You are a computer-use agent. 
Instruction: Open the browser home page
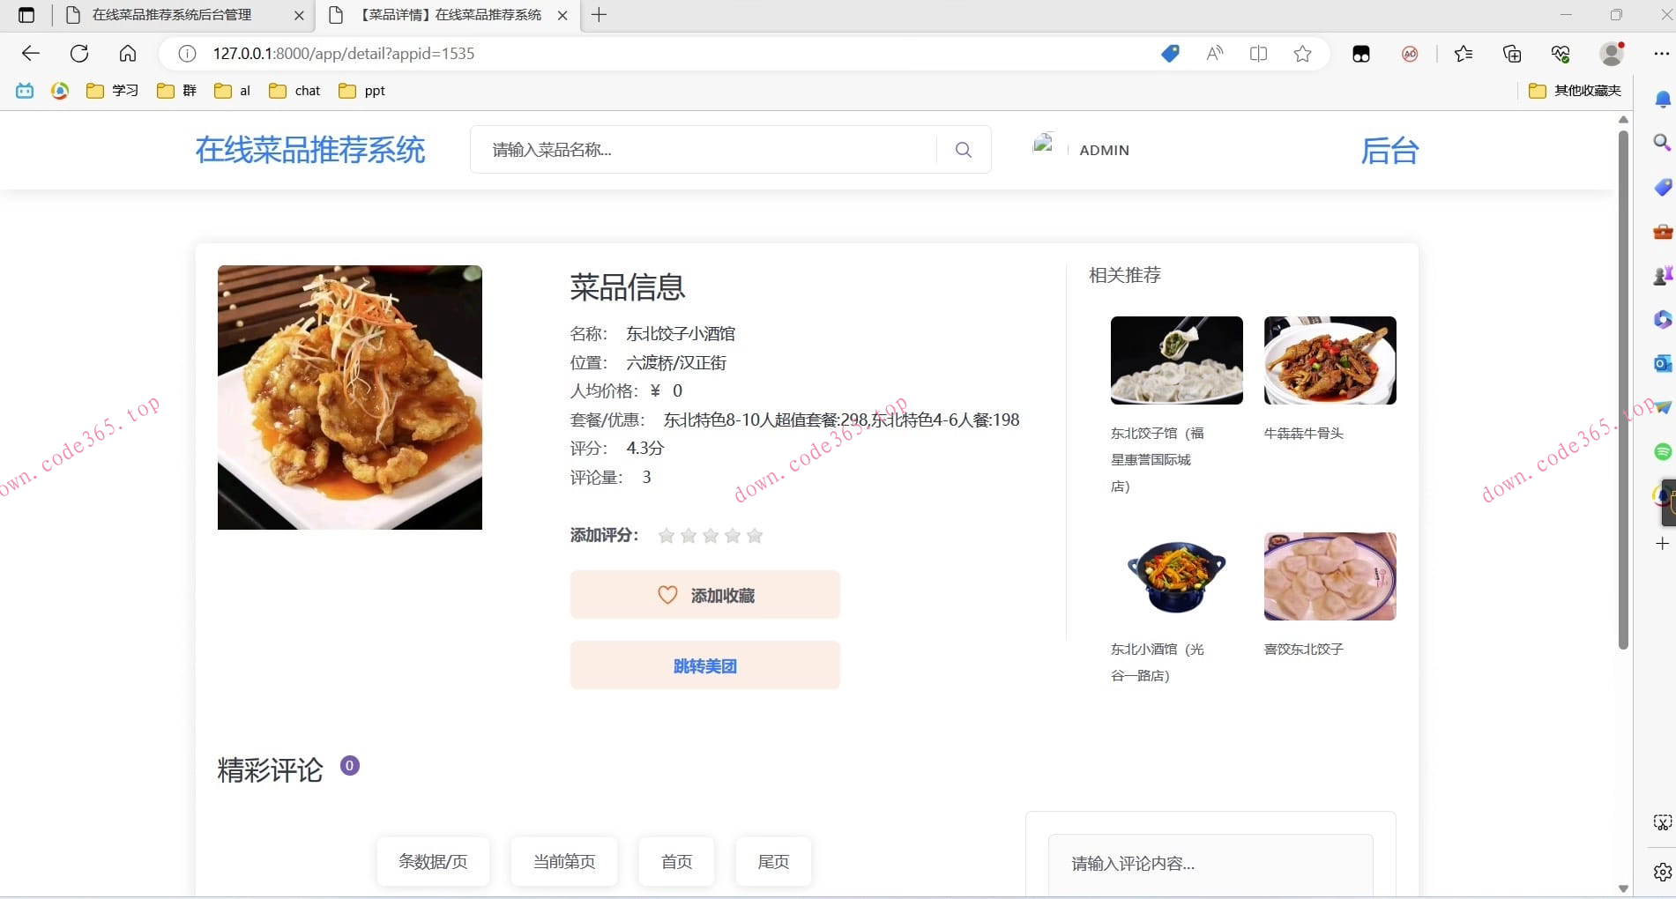[127, 53]
